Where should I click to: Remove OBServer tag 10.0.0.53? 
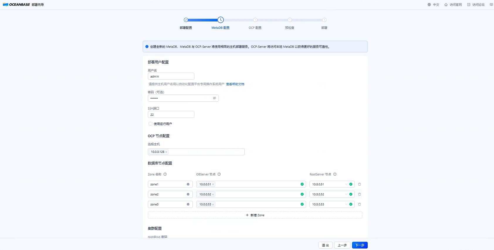coord(213,204)
